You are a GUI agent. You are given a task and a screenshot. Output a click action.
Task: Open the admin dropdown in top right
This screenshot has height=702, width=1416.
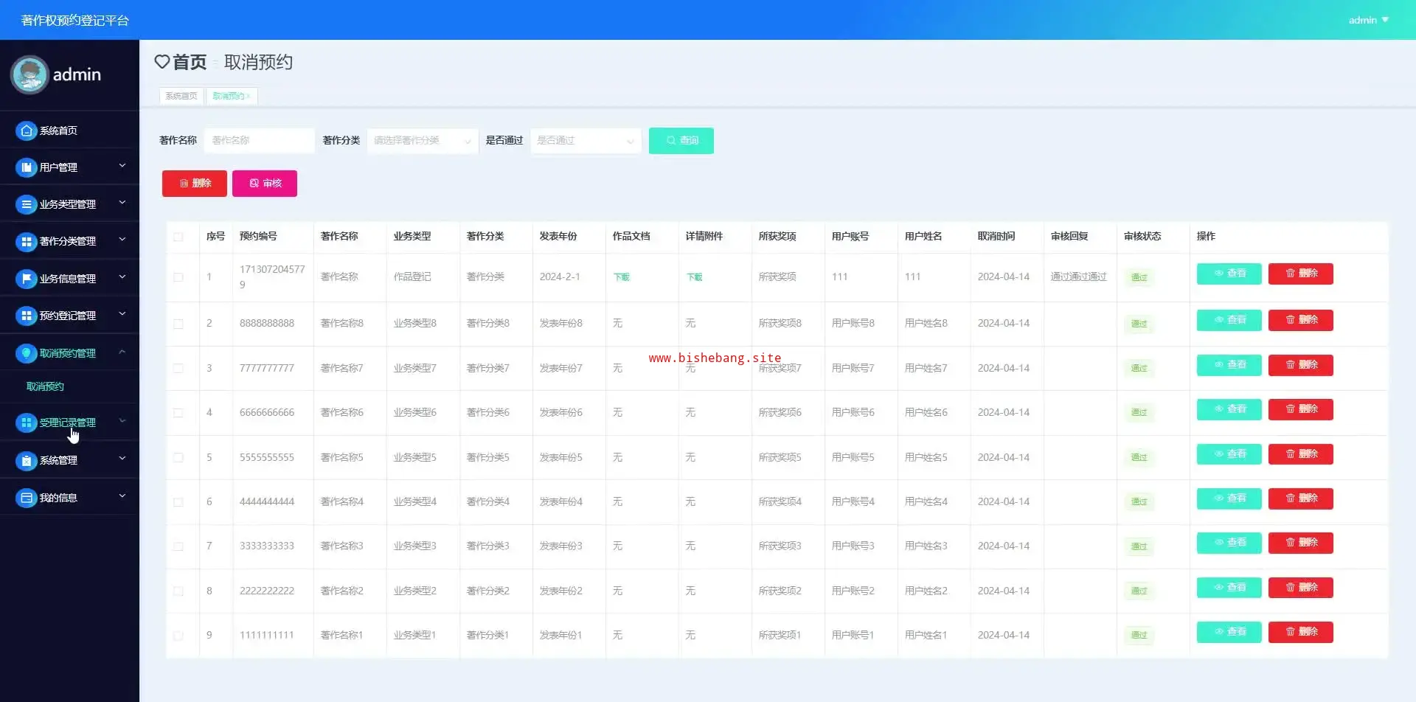(1368, 20)
